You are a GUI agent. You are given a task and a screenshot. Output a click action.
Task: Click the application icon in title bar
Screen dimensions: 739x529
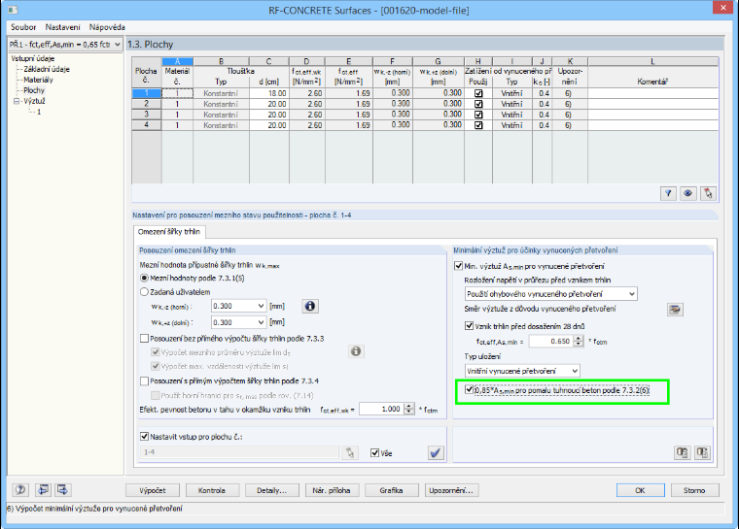pyautogui.click(x=13, y=10)
